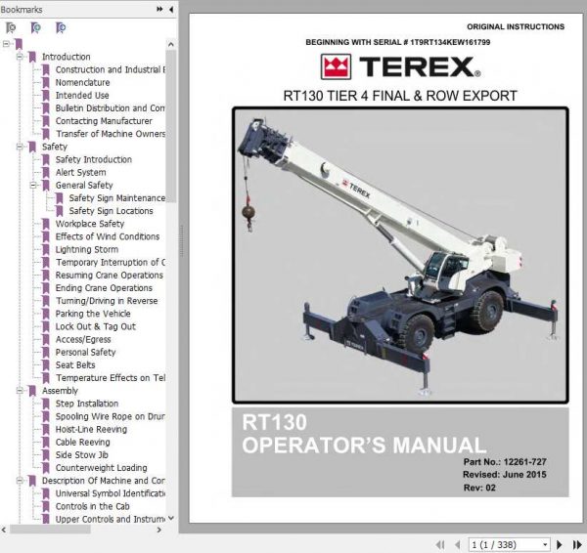
Task: Collapse the Assembly bookmark section
Action: point(20,391)
